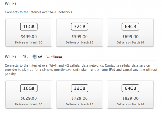Click the AT&T carrier logo
Image resolution: width=162 pixels, height=113 pixels.
point(38,57)
